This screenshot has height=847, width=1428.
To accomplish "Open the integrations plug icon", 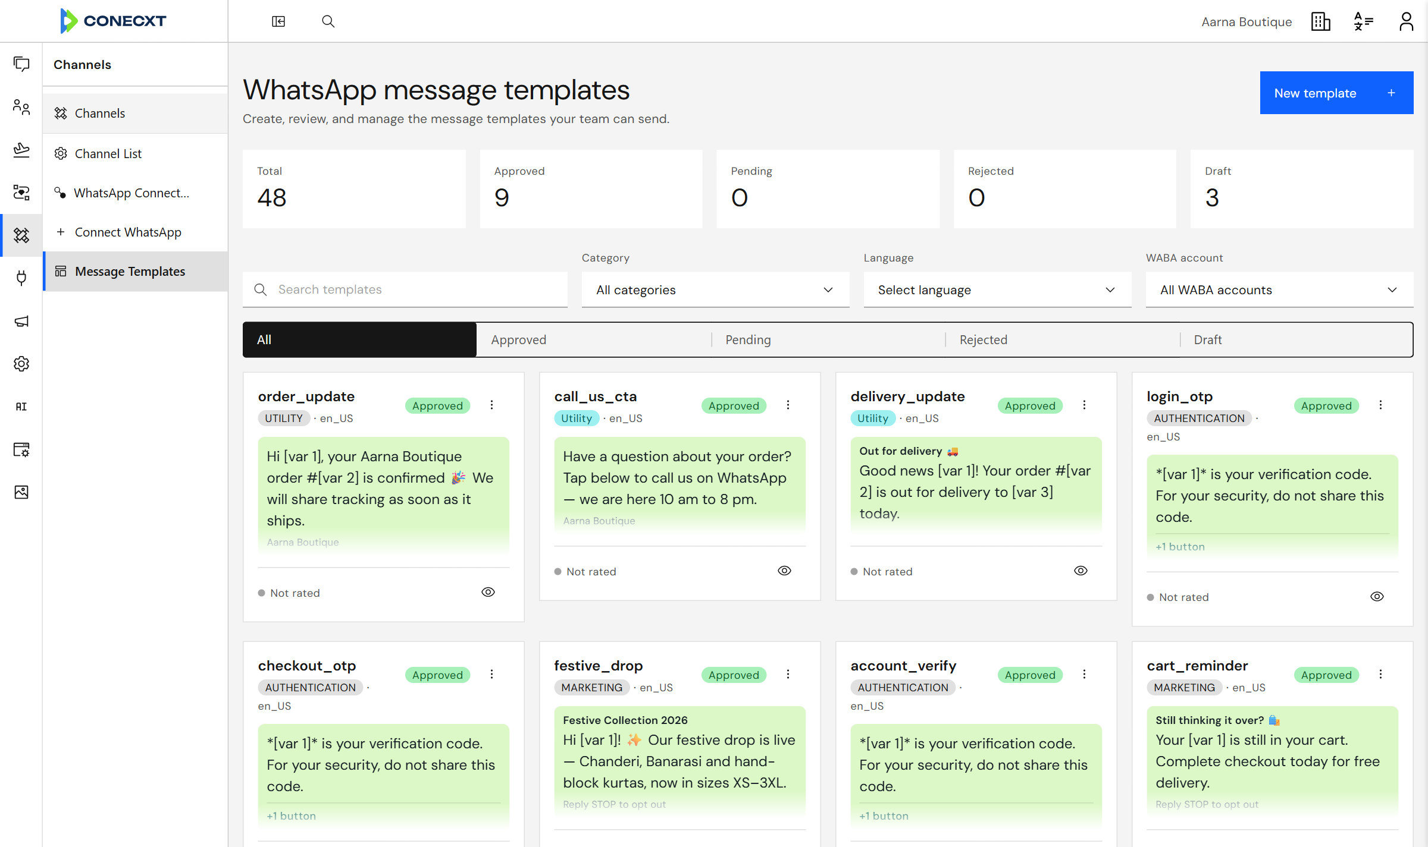I will [x=21, y=278].
